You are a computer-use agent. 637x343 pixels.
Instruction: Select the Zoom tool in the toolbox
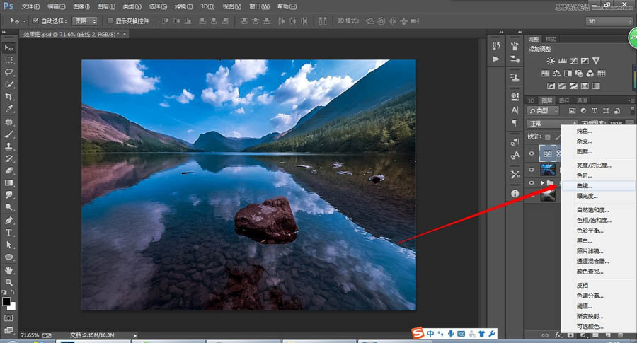tap(8, 282)
